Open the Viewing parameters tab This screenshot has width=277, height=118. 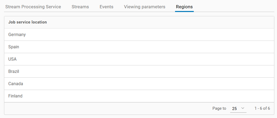pos(145,7)
